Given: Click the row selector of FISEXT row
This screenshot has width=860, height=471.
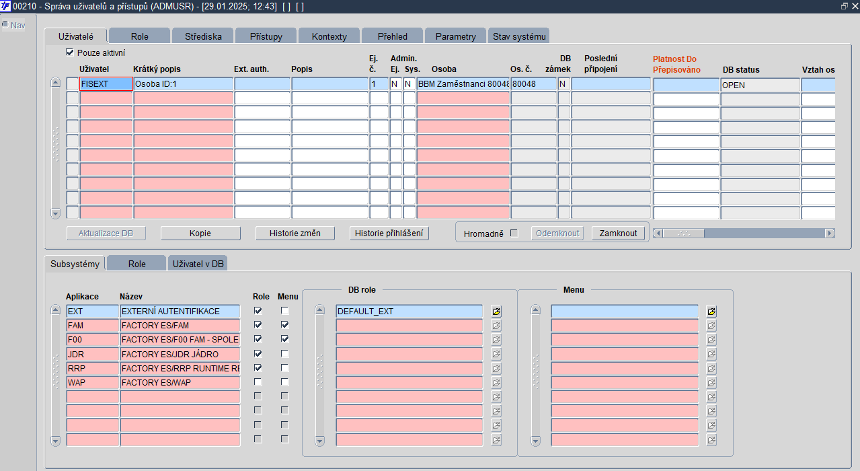Looking at the screenshot, I should pos(73,84).
